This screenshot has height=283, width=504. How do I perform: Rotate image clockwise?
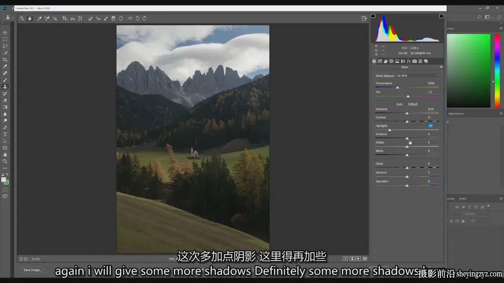click(145, 18)
